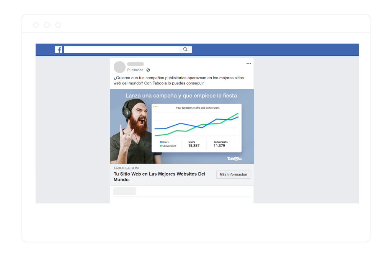This screenshot has width=392, height=260.
Task: Click the TABOOLA.COM domain link
Action: [x=126, y=168]
